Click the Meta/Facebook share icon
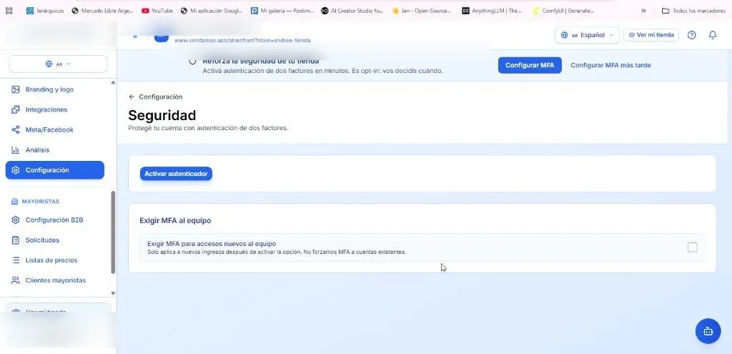This screenshot has height=354, width=732. 16,130
